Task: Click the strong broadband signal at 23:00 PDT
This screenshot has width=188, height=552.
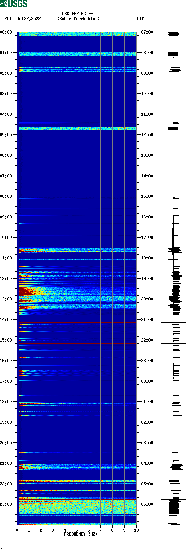Action: click(x=77, y=506)
